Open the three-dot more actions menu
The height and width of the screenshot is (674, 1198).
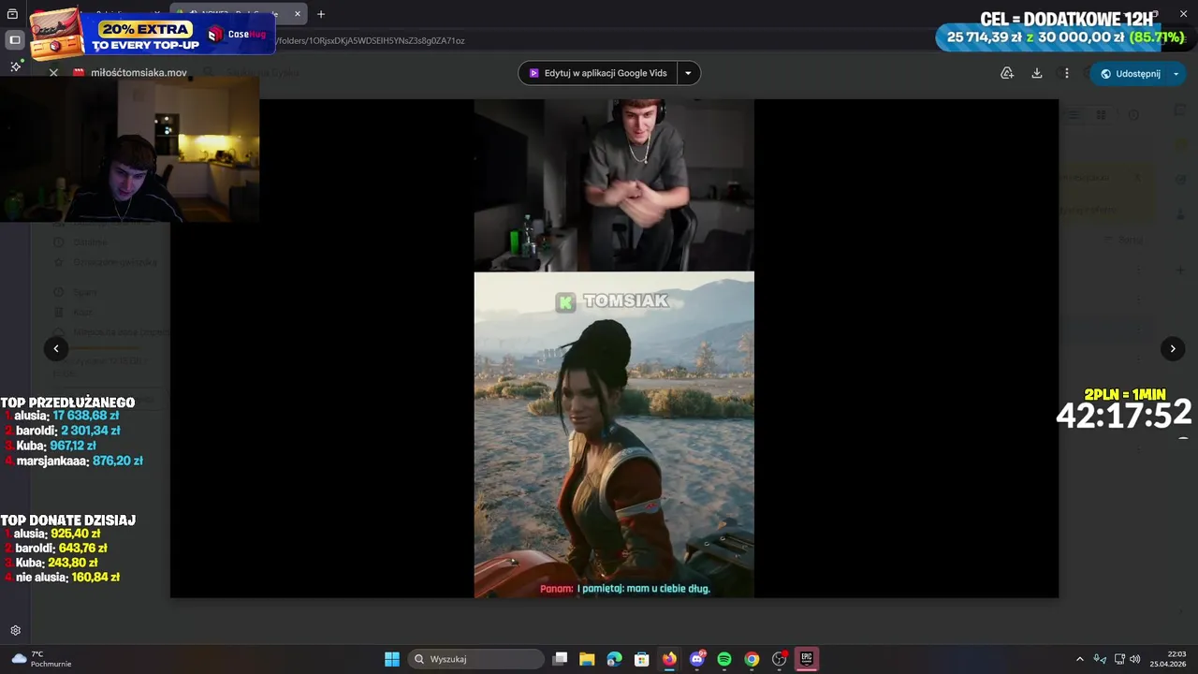[x=1066, y=73]
